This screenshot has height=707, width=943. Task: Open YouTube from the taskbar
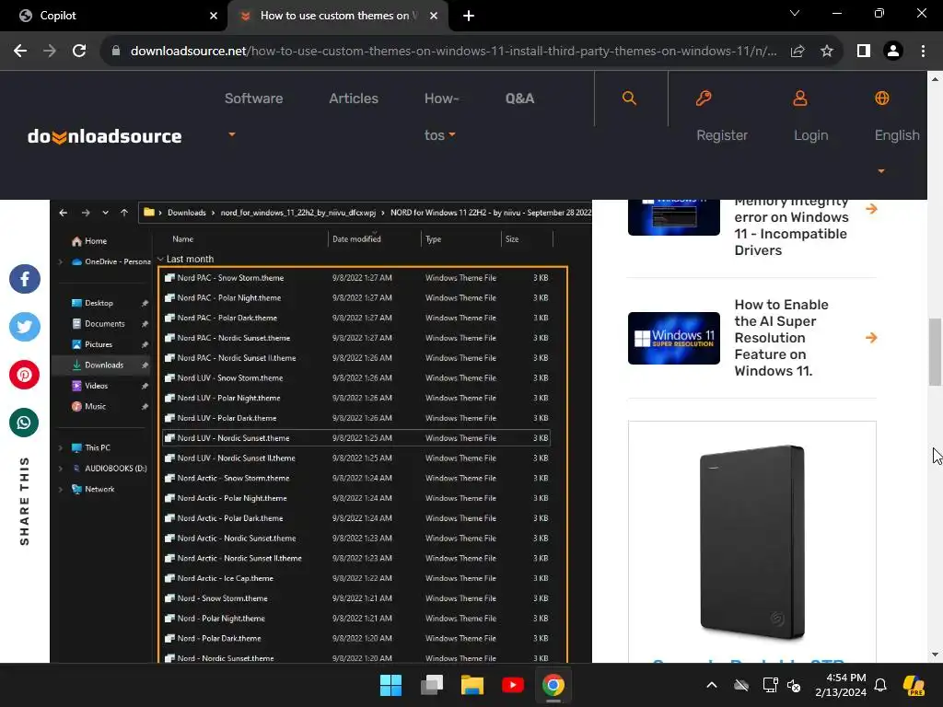point(512,685)
